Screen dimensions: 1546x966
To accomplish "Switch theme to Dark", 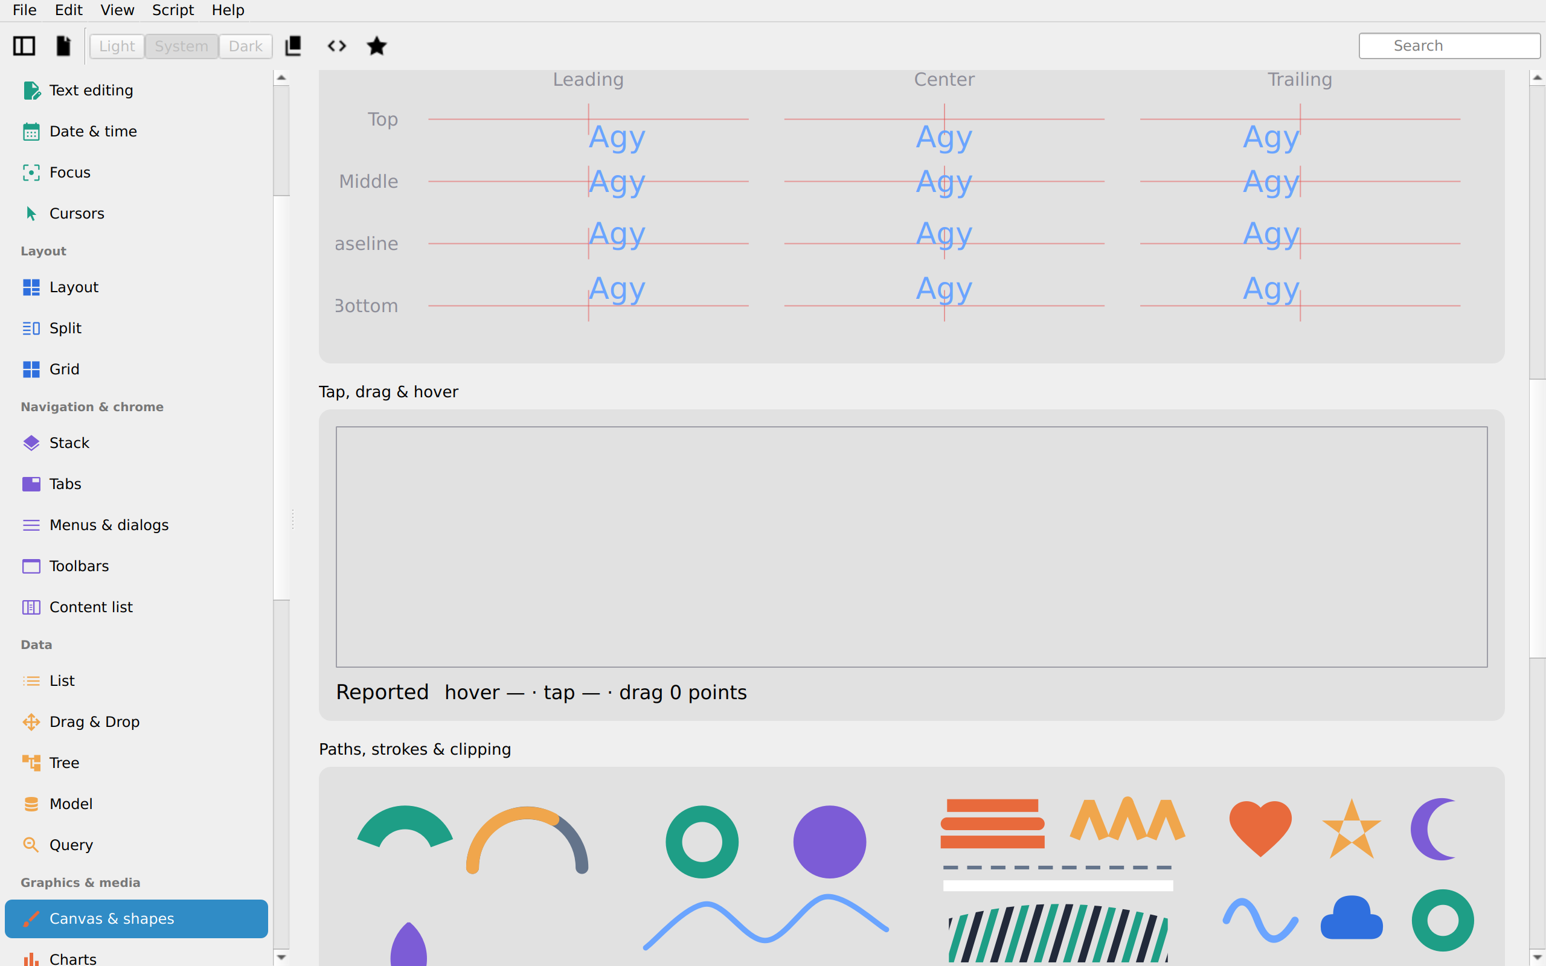I will (x=246, y=46).
